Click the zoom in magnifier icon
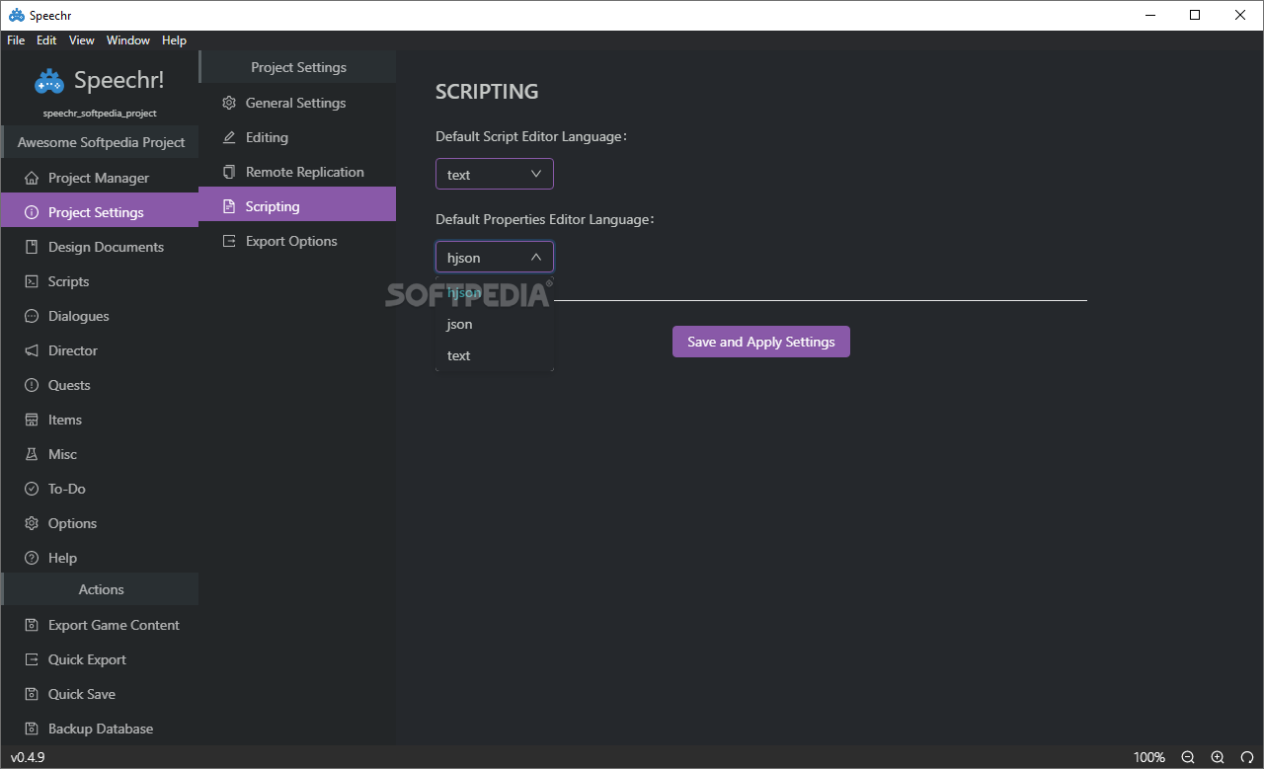 tap(1218, 757)
